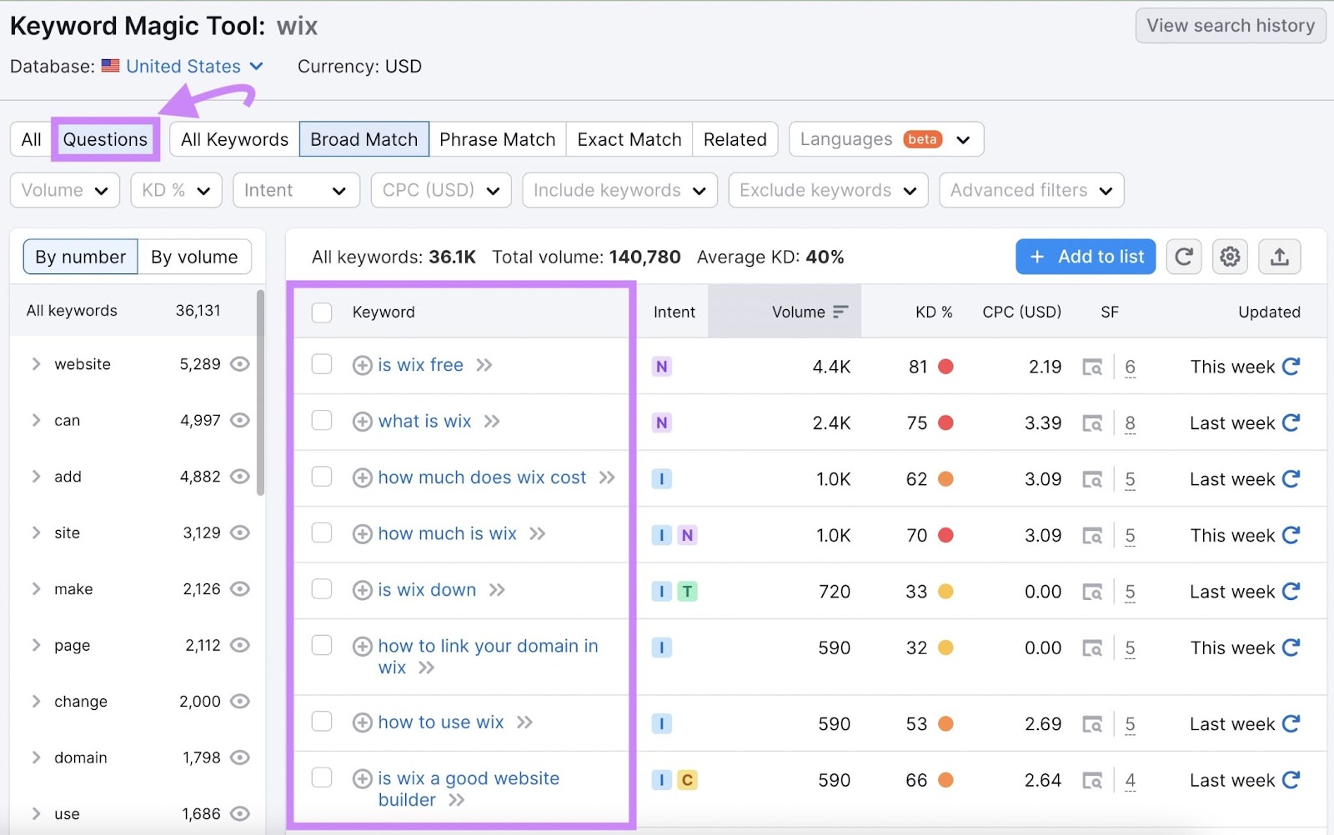Open the United States database dropdown
1334x835 pixels.
point(183,66)
